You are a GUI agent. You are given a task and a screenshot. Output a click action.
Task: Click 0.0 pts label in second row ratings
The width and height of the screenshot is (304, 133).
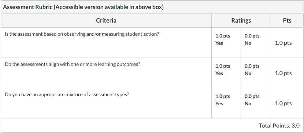[x=252, y=66]
